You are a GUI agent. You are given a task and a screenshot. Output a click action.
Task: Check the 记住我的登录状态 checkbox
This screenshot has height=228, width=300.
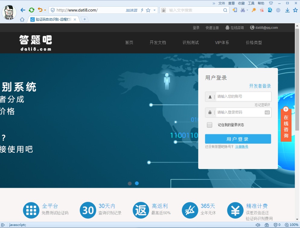click(x=209, y=125)
